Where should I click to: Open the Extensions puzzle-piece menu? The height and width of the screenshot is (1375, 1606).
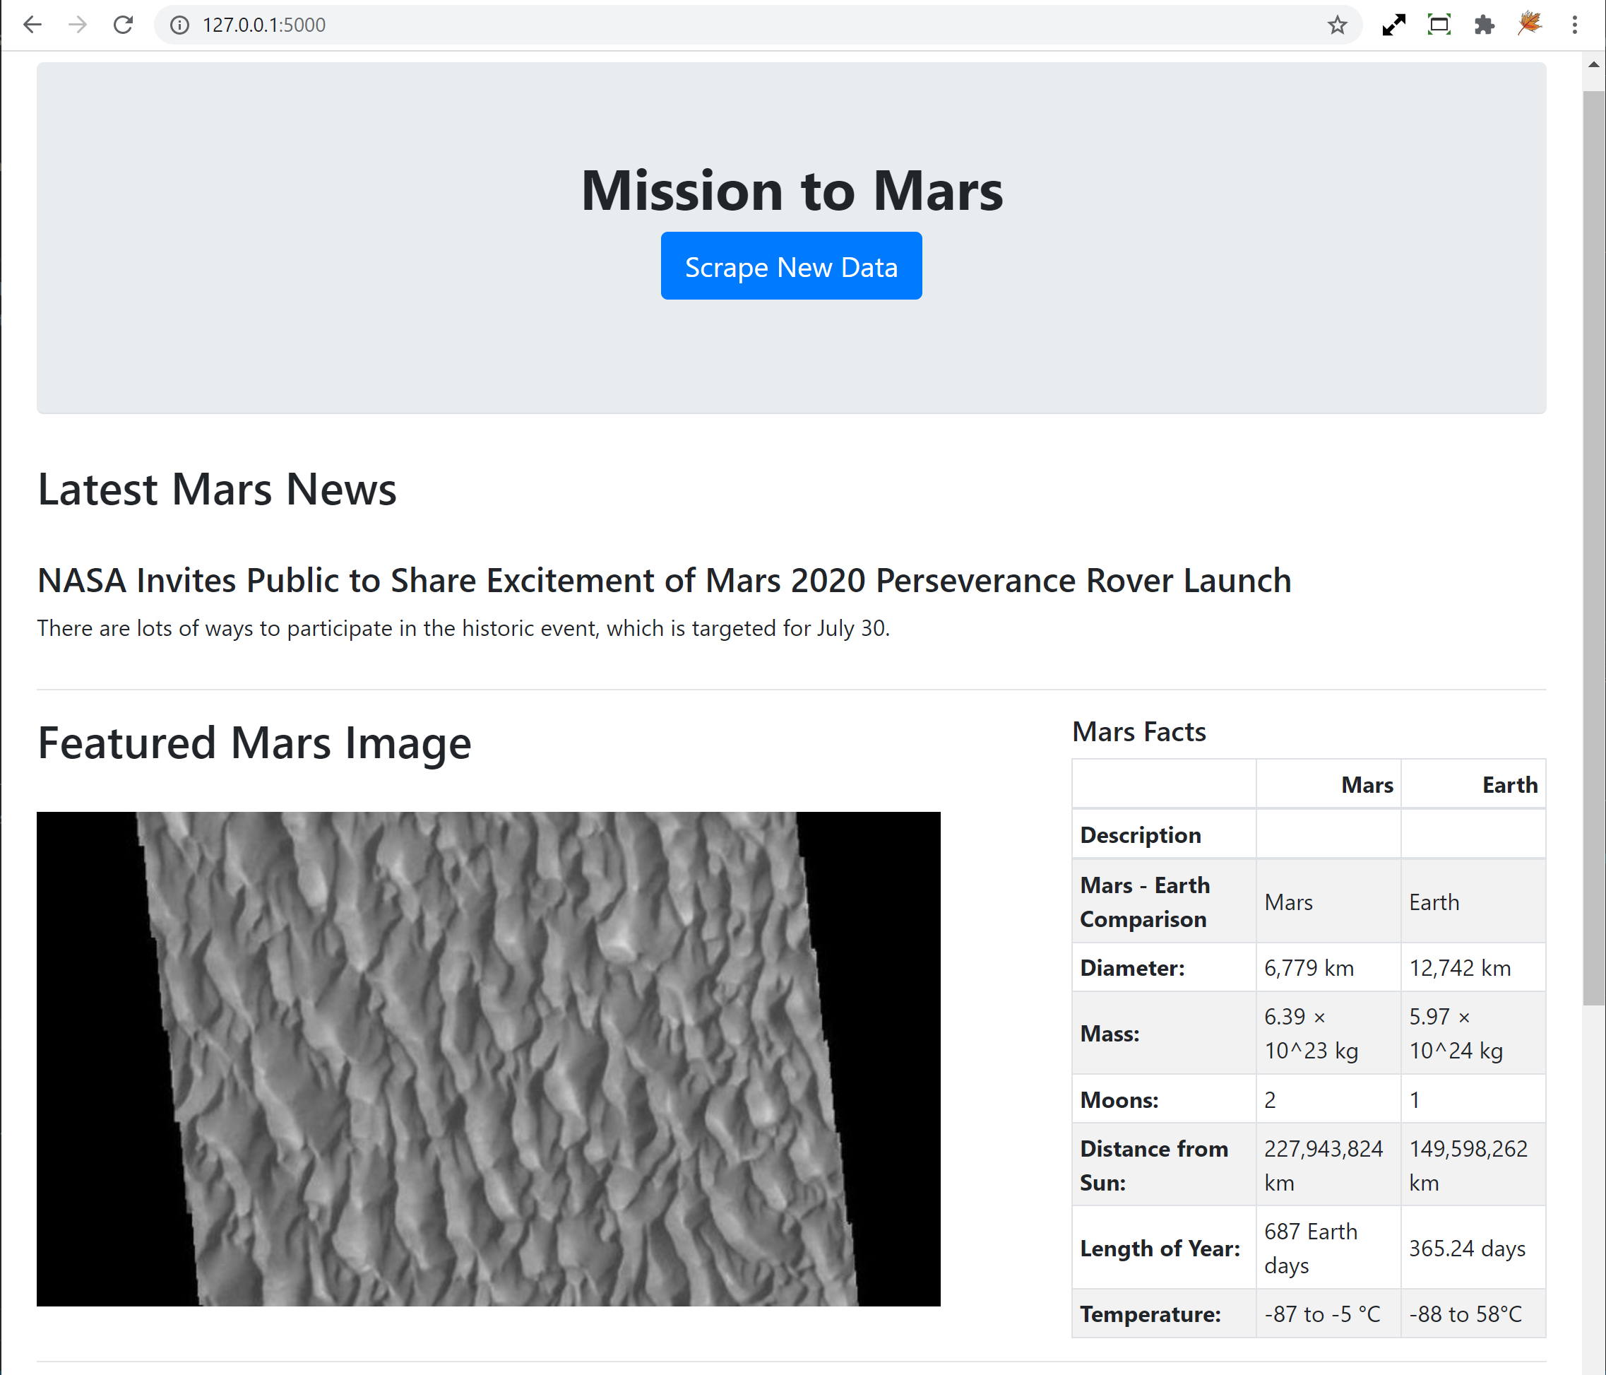1485,25
